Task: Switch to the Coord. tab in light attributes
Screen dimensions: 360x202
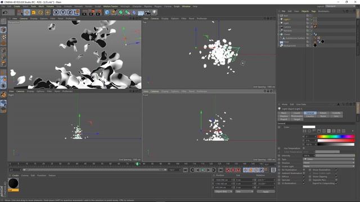Action: (x=297, y=113)
